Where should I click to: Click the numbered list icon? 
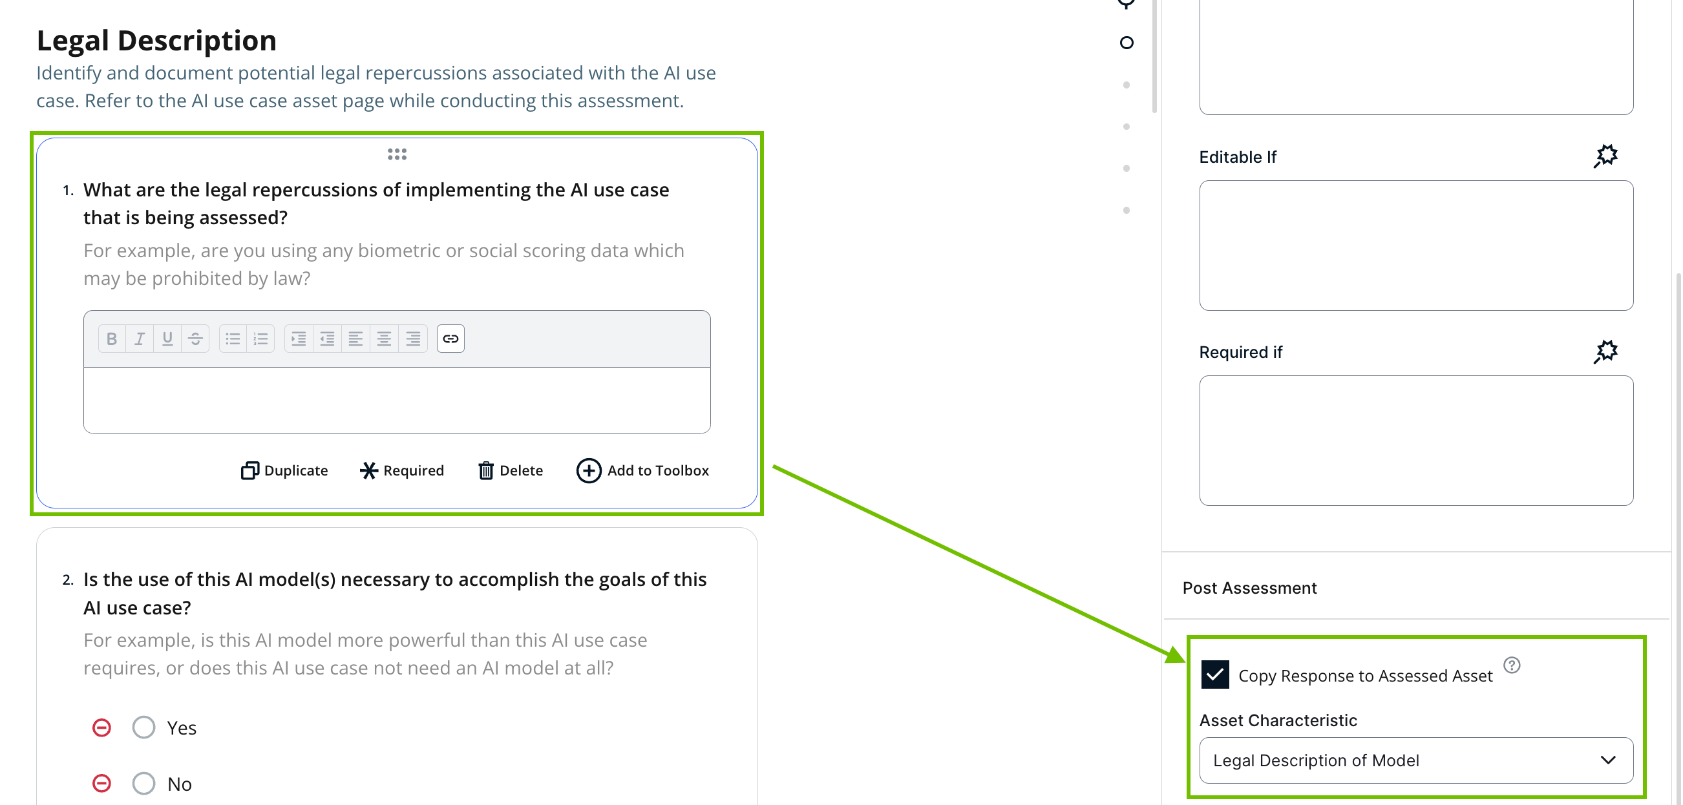pyautogui.click(x=260, y=338)
